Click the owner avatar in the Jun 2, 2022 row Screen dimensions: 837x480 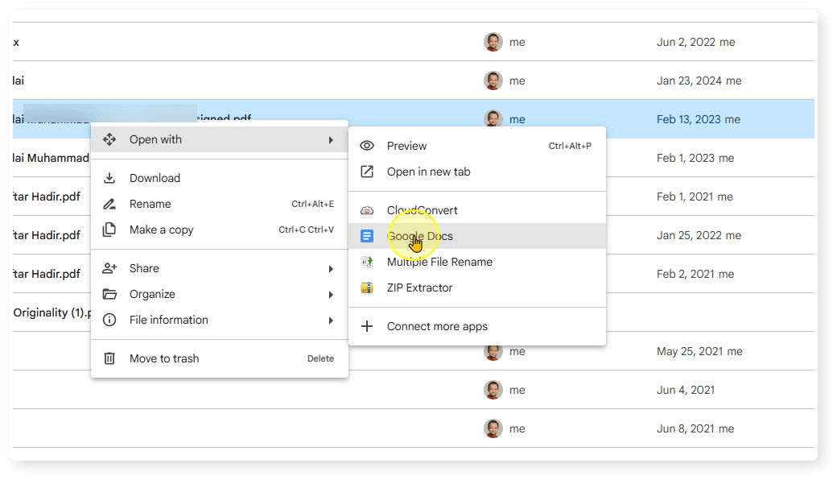493,42
